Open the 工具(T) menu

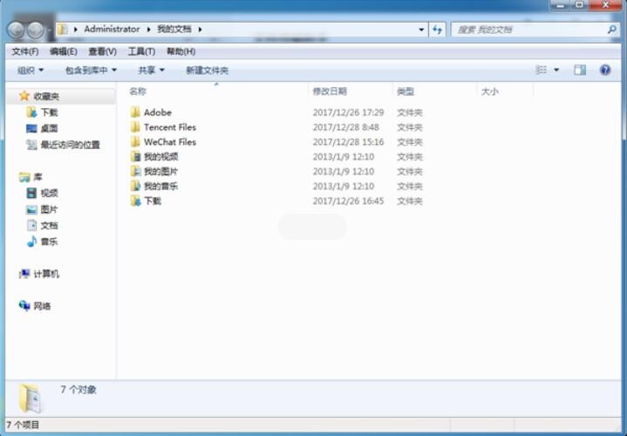pos(141,51)
